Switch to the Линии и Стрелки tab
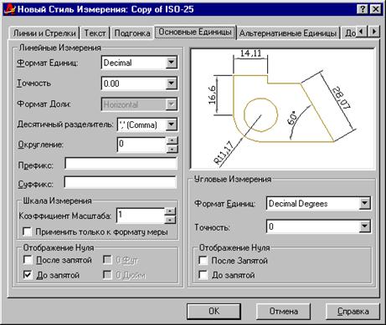This screenshot has height=325, width=386. point(44,33)
